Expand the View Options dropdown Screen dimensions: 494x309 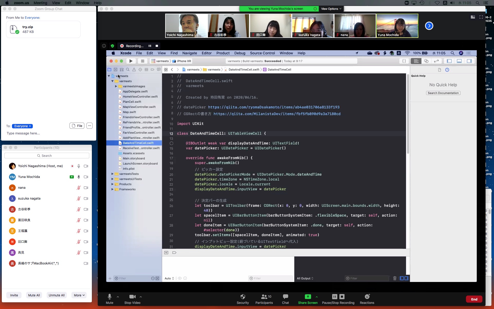(x=331, y=9)
